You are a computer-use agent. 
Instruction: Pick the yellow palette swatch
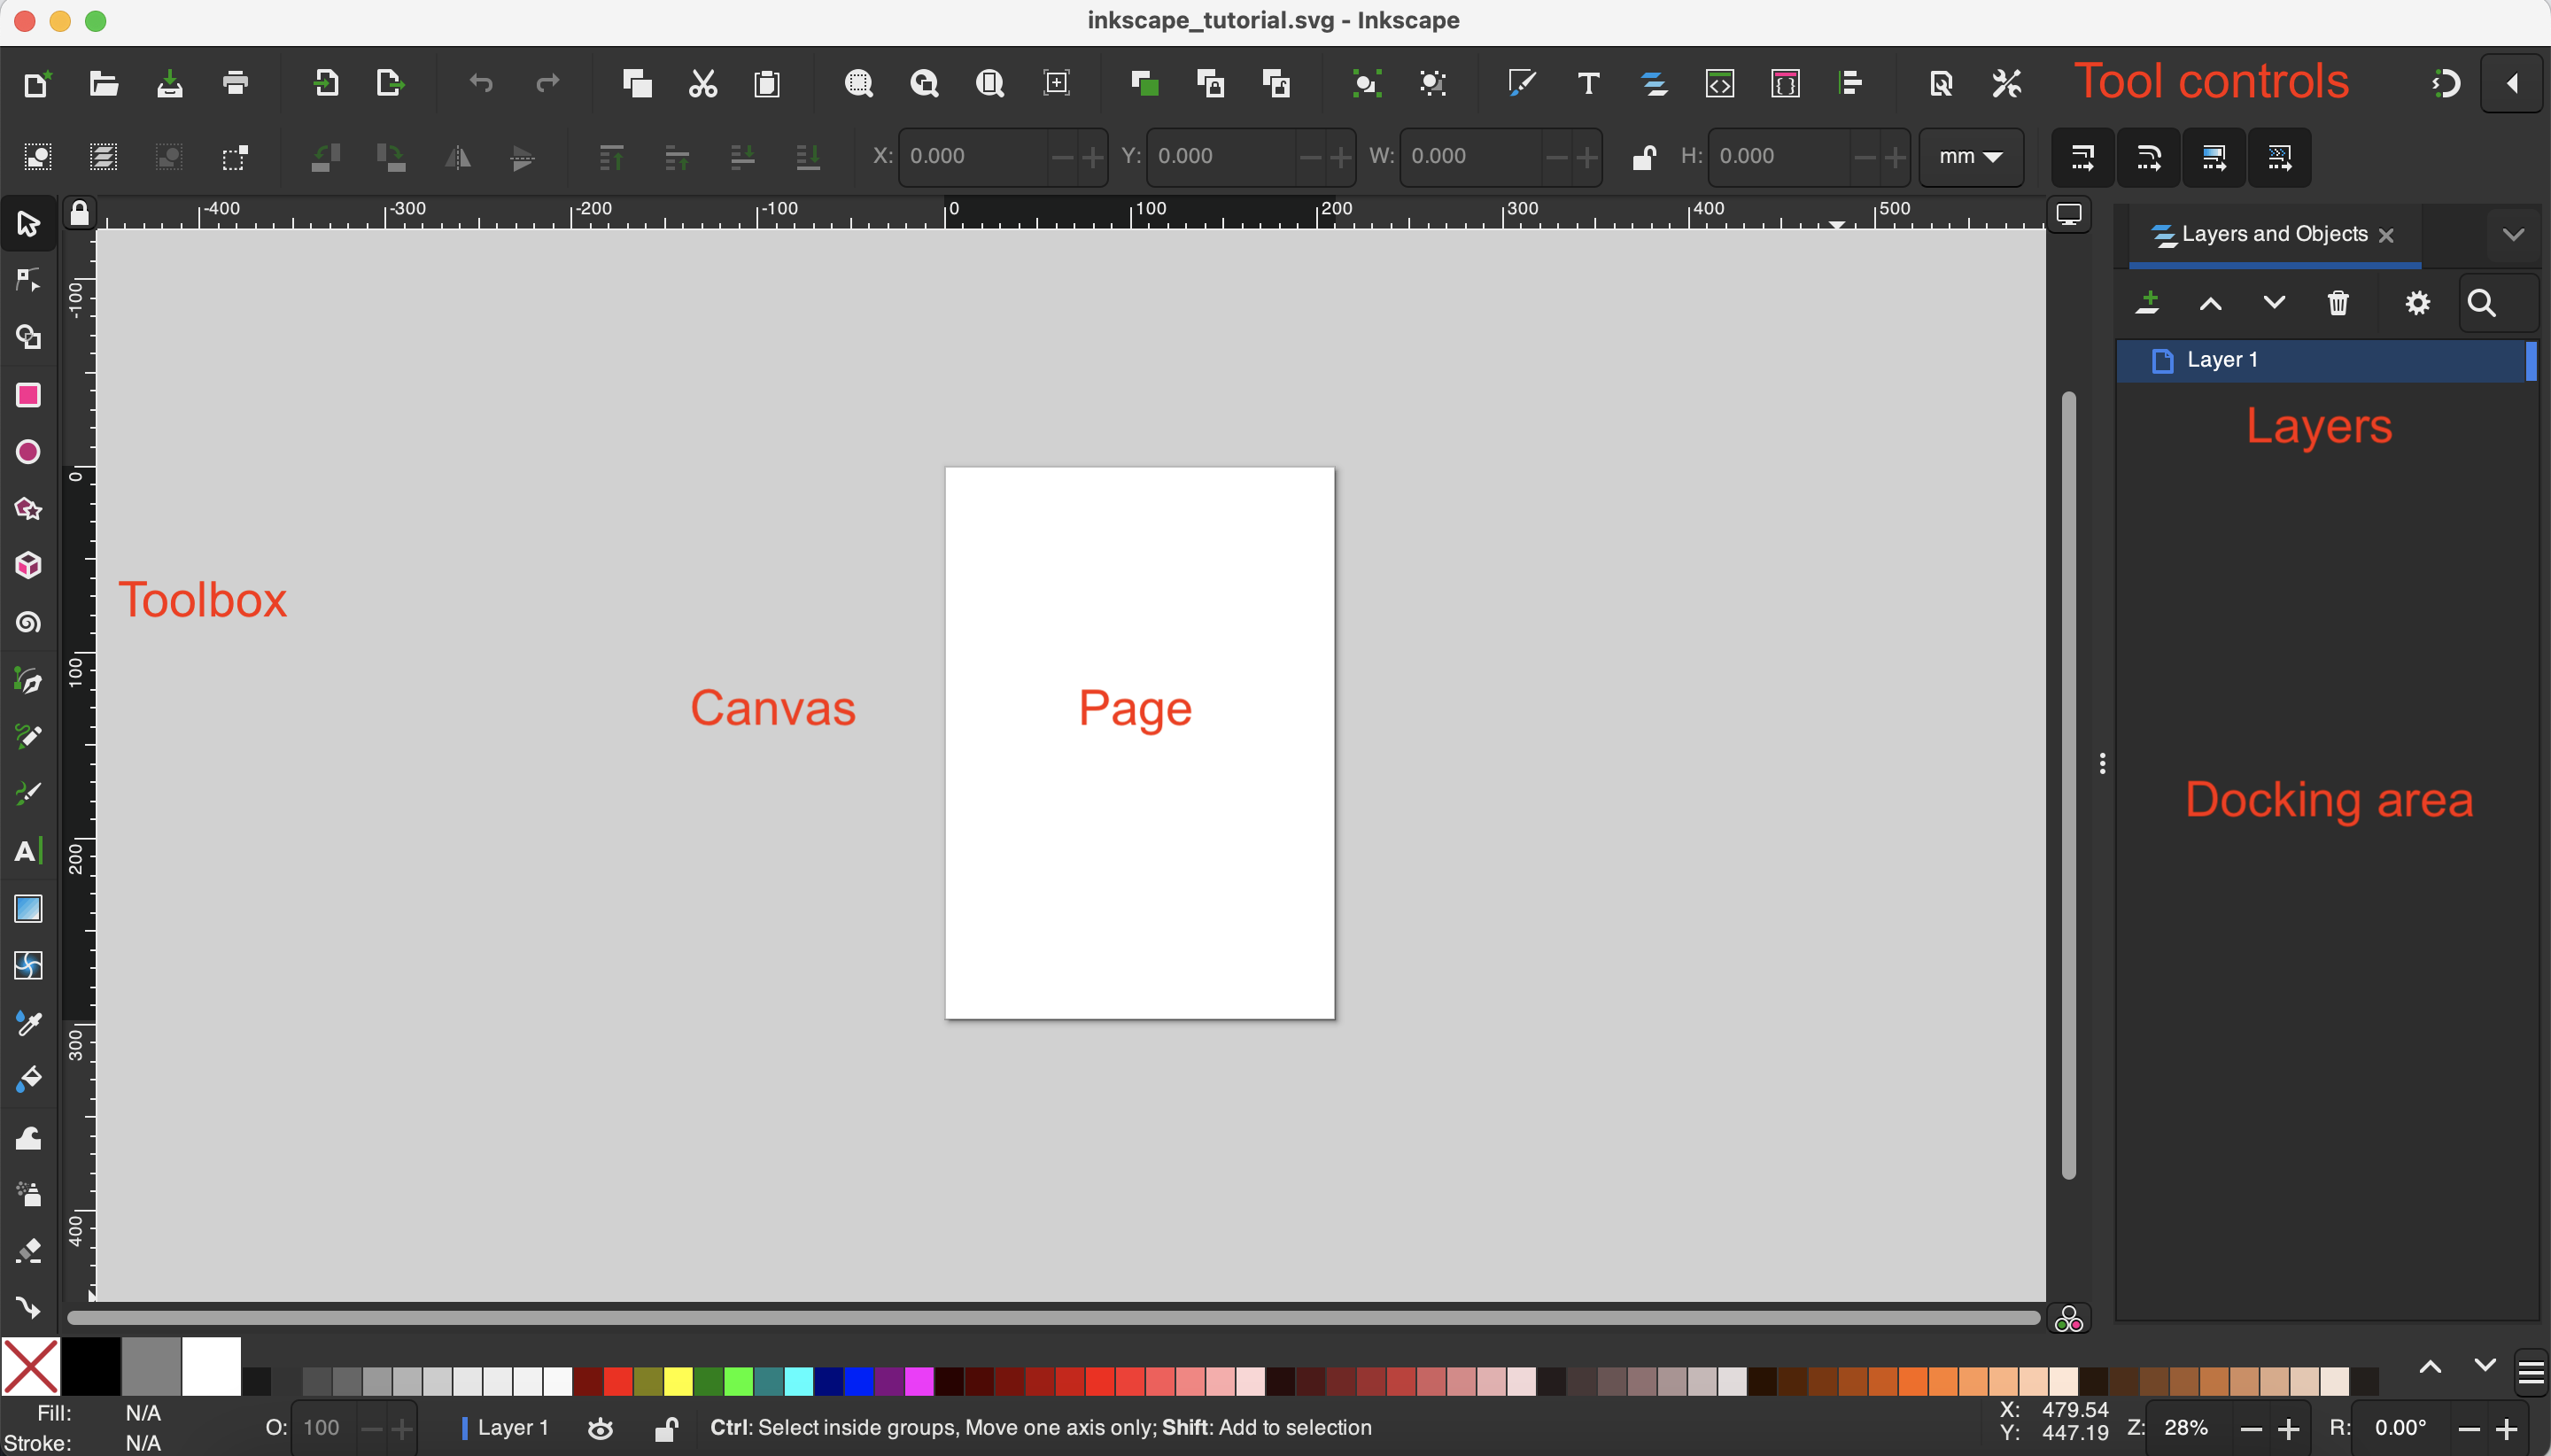678,1381
